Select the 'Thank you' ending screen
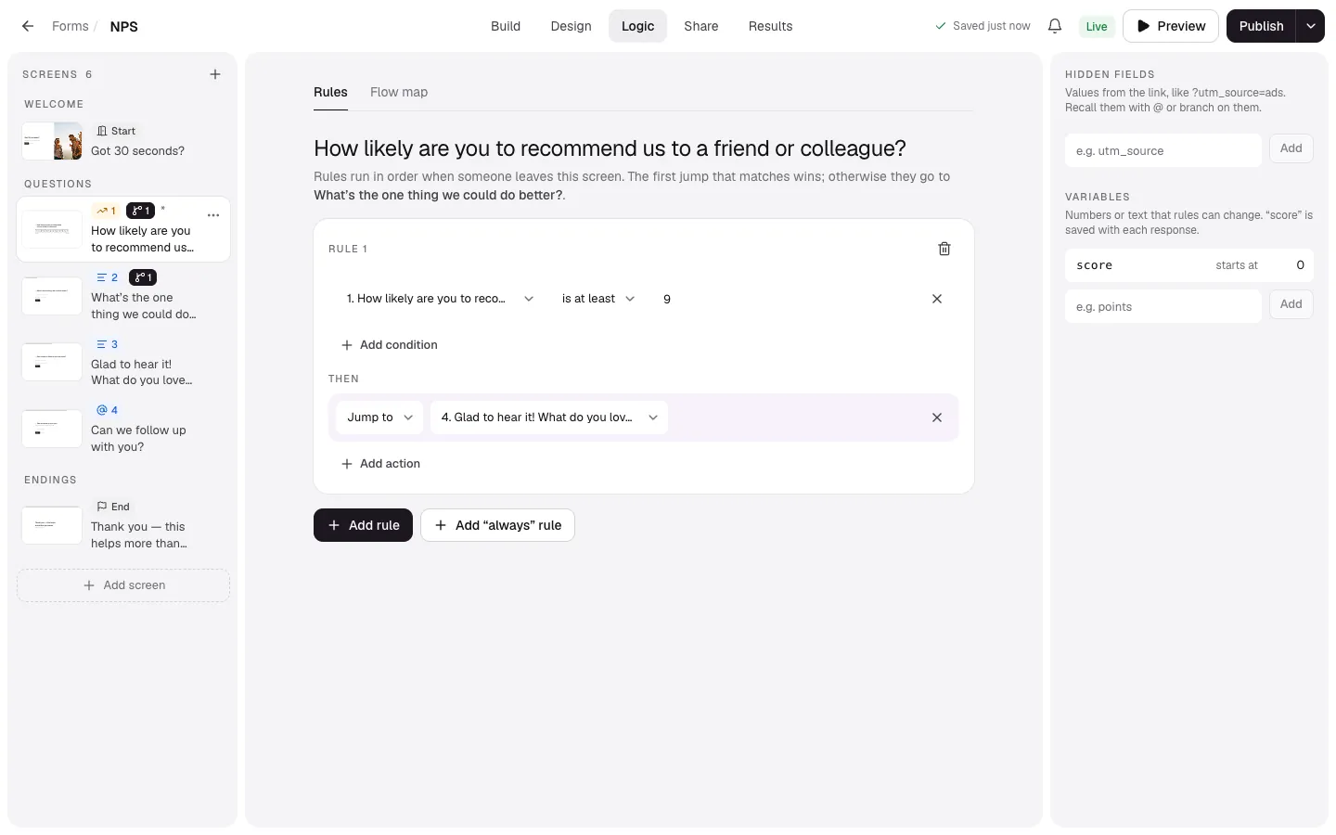This screenshot has width=1336, height=835. tap(123, 525)
